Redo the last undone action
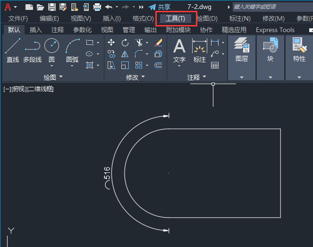The image size is (313, 247). coord(126,7)
